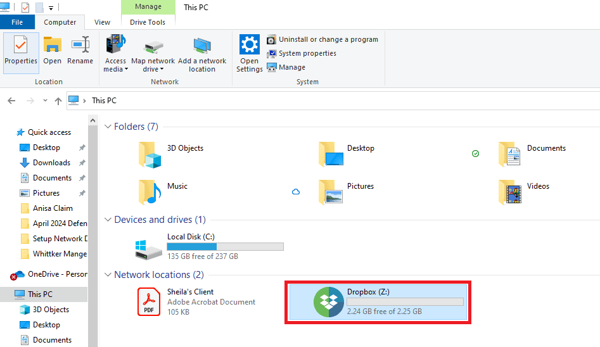Collapse the Network locations section
The width and height of the screenshot is (600, 347).
(108, 275)
